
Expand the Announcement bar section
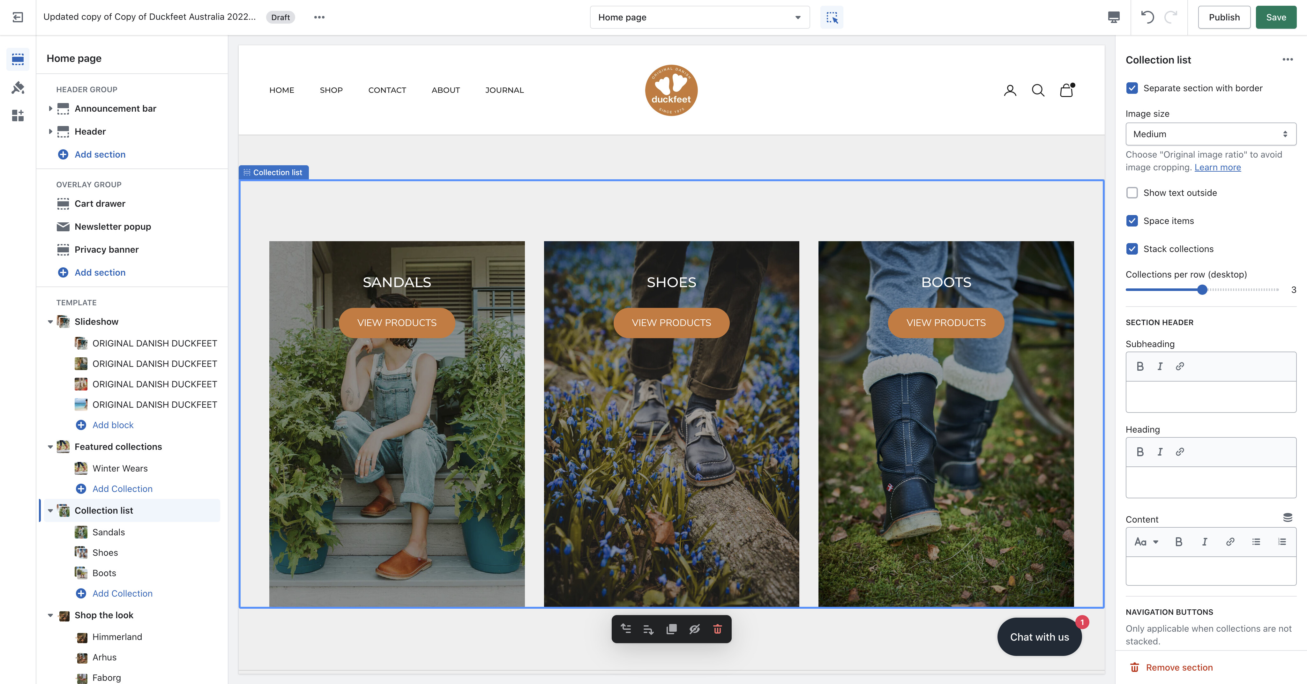click(50, 108)
